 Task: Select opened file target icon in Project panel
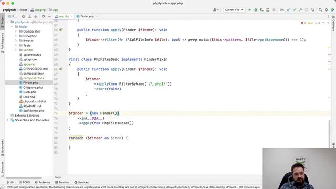tap(24, 16)
